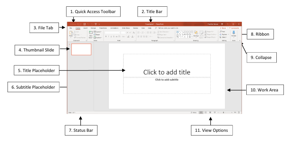This screenshot has width=289, height=148.
Task: Switch to the Insert tab
Action: (x=85, y=28)
